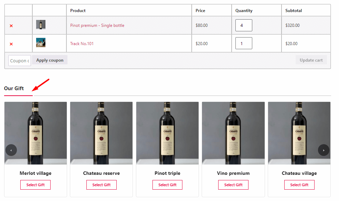Go to next gift carousel slide
Screen dimensions: 339x201
(x=324, y=150)
